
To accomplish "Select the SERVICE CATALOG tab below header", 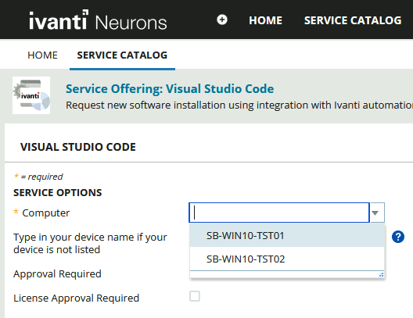I will coord(122,55).
